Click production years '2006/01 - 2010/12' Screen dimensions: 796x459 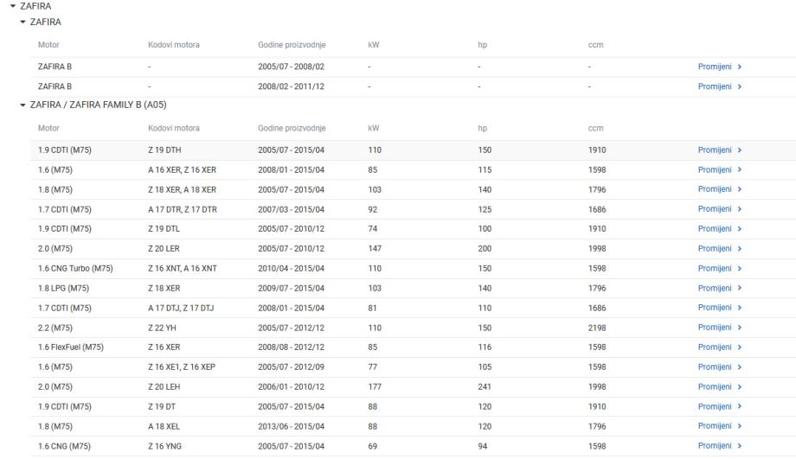(291, 386)
